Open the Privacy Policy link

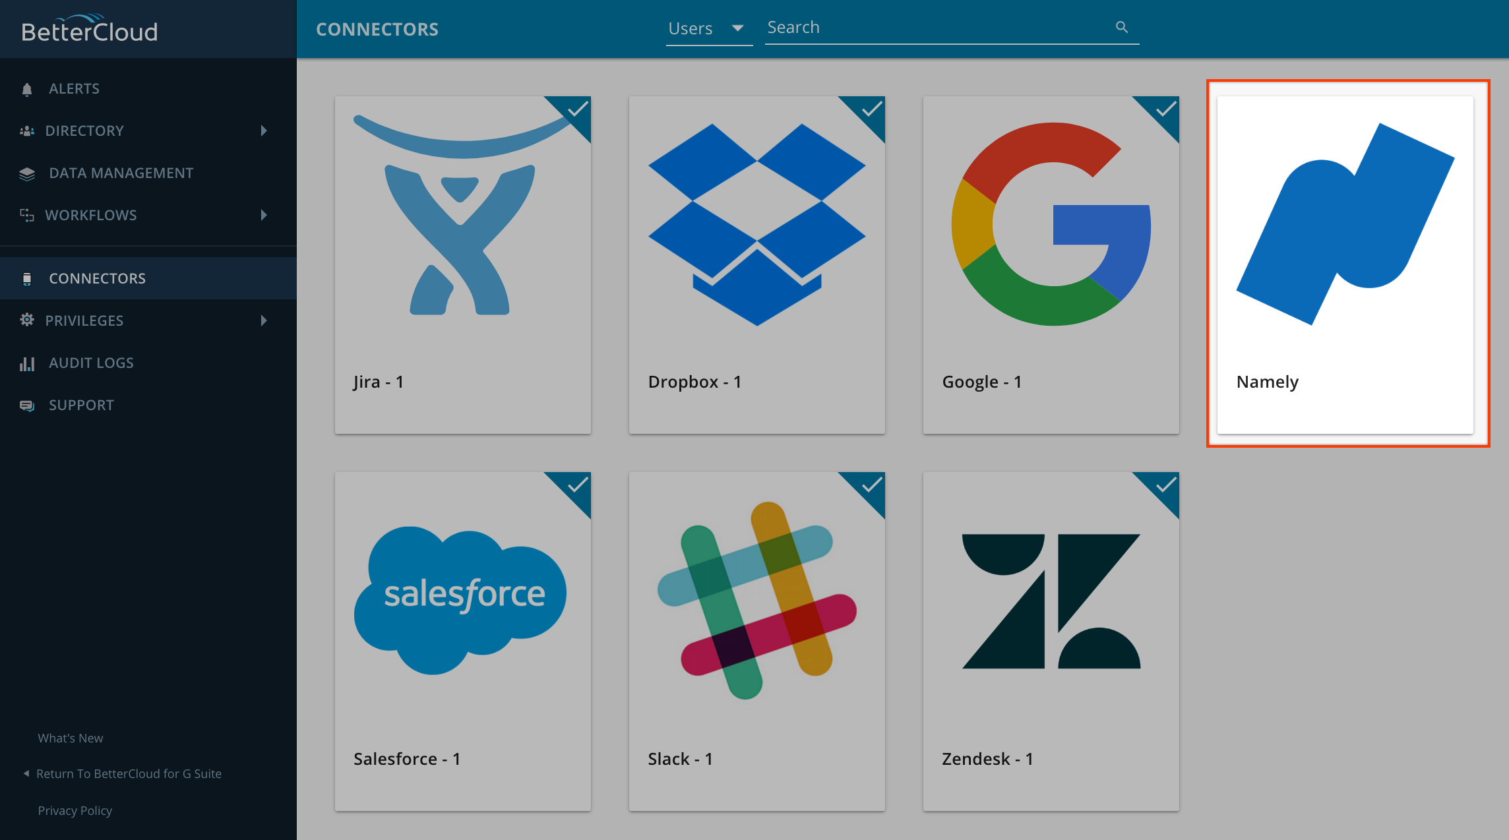tap(75, 810)
